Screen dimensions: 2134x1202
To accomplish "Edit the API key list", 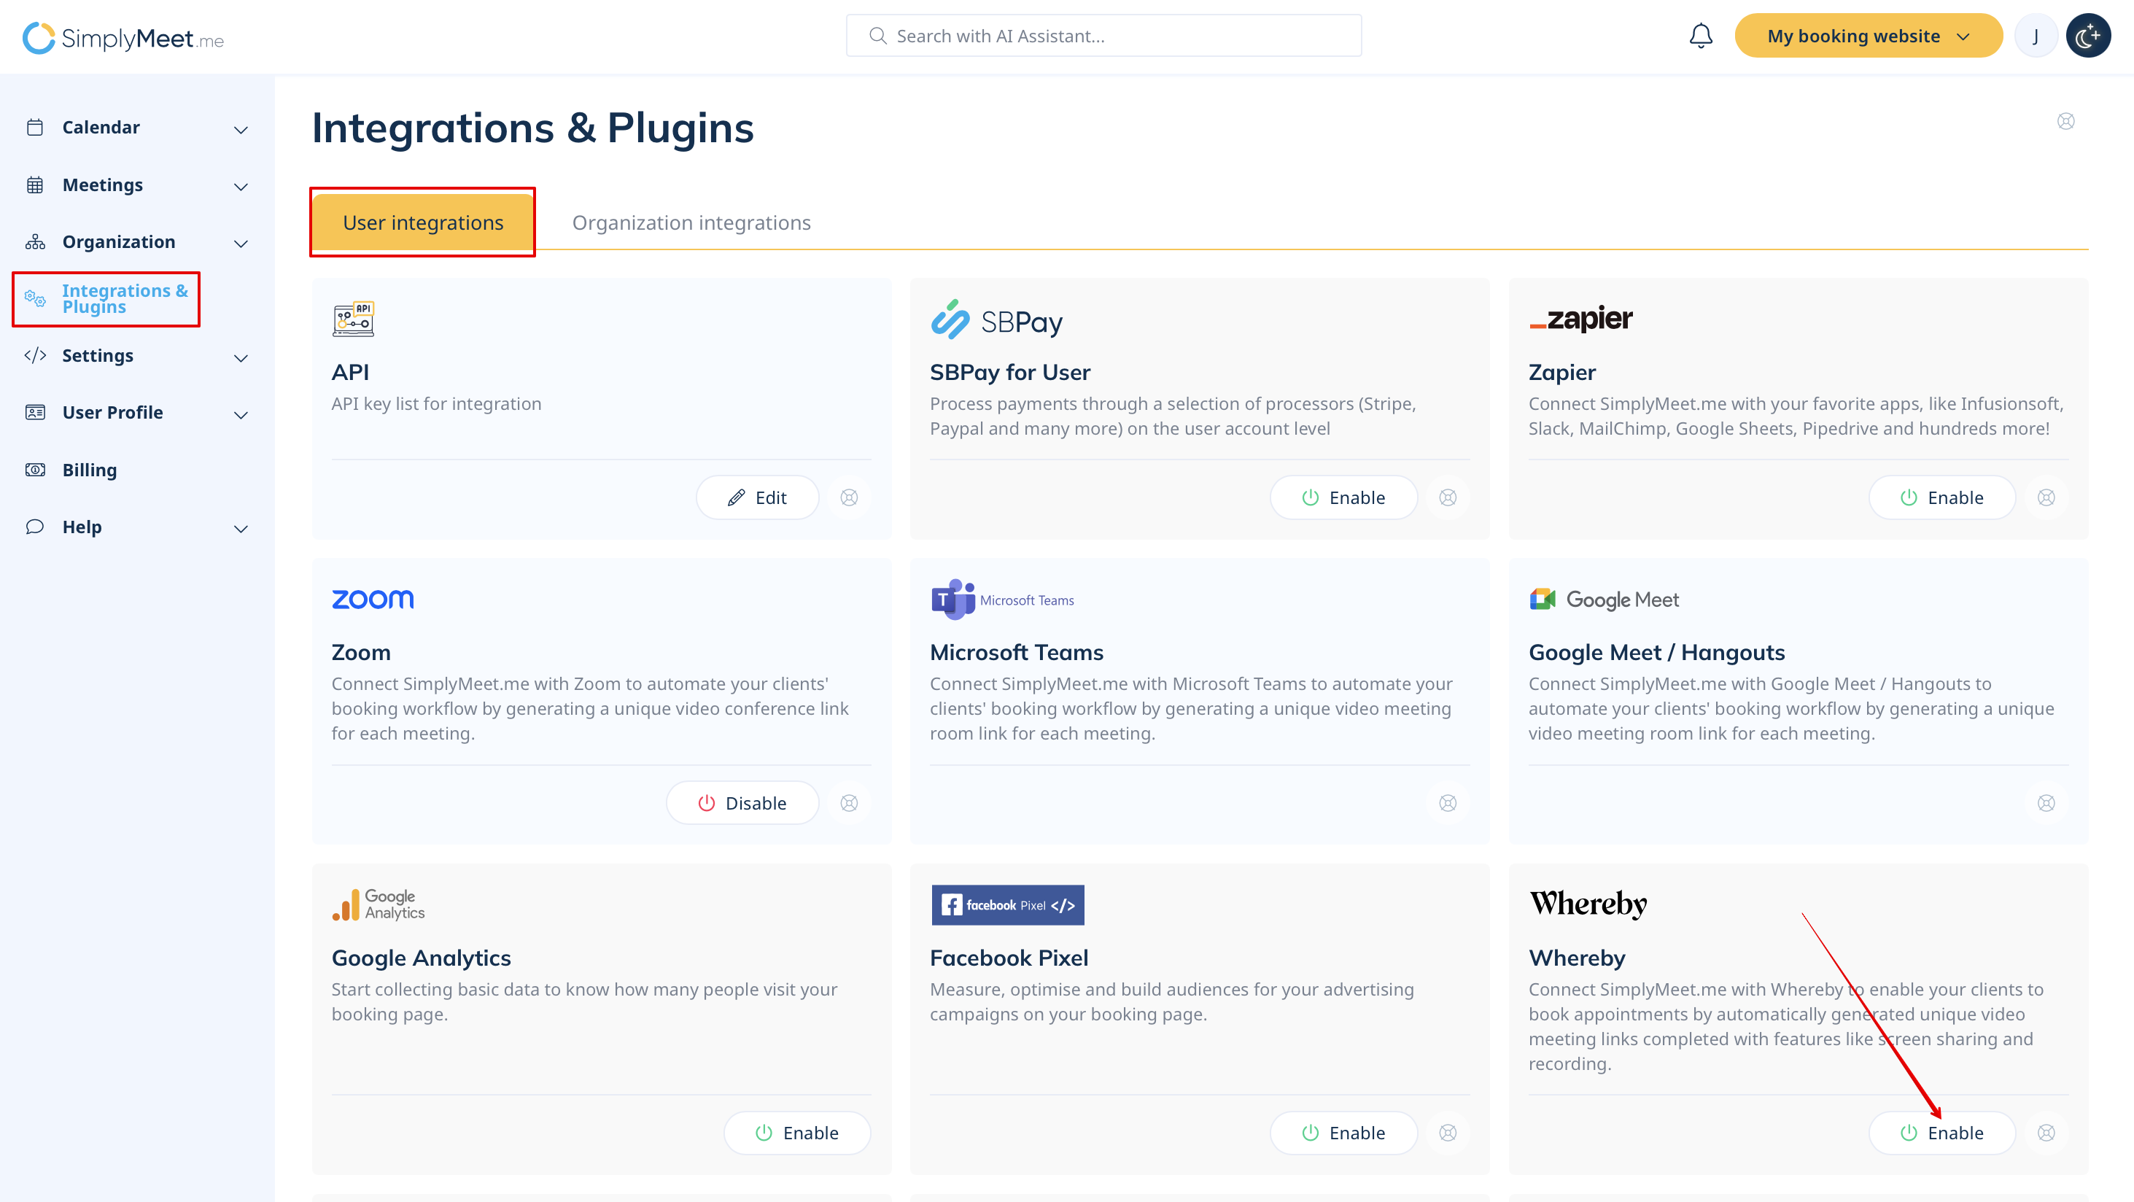I will (x=757, y=497).
